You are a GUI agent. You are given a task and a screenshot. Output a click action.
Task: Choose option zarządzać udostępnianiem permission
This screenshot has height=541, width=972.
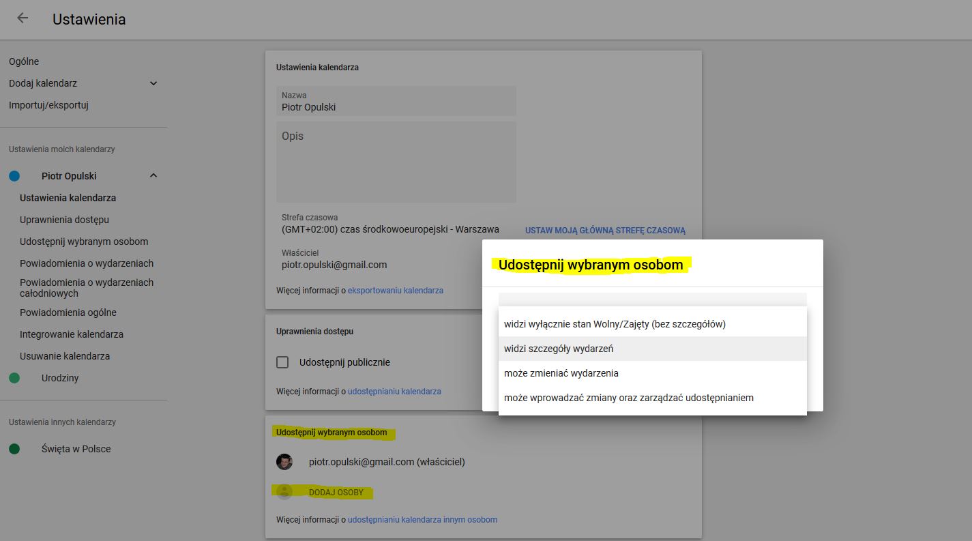point(653,398)
